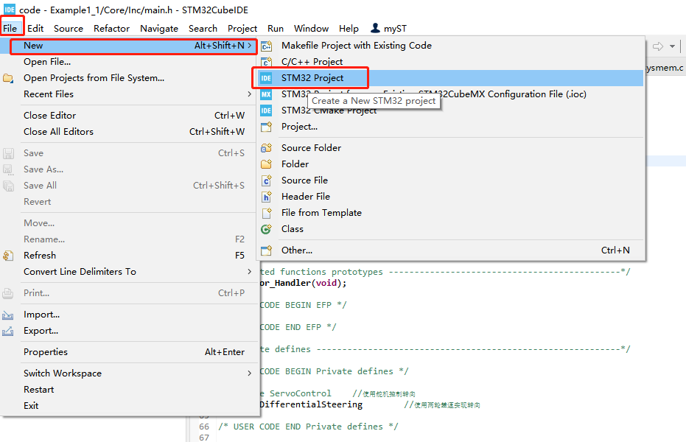Open the Edit menu
686x442 pixels.
35,29
